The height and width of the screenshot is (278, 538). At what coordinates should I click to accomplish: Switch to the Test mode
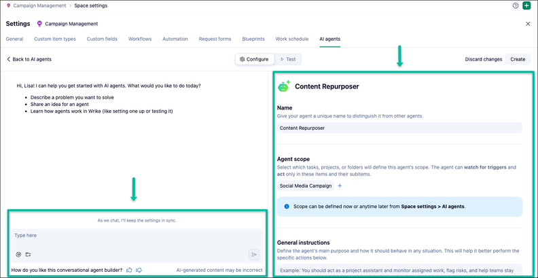(x=287, y=59)
